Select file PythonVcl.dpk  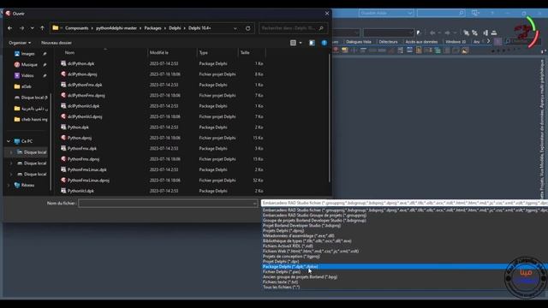[80, 191]
